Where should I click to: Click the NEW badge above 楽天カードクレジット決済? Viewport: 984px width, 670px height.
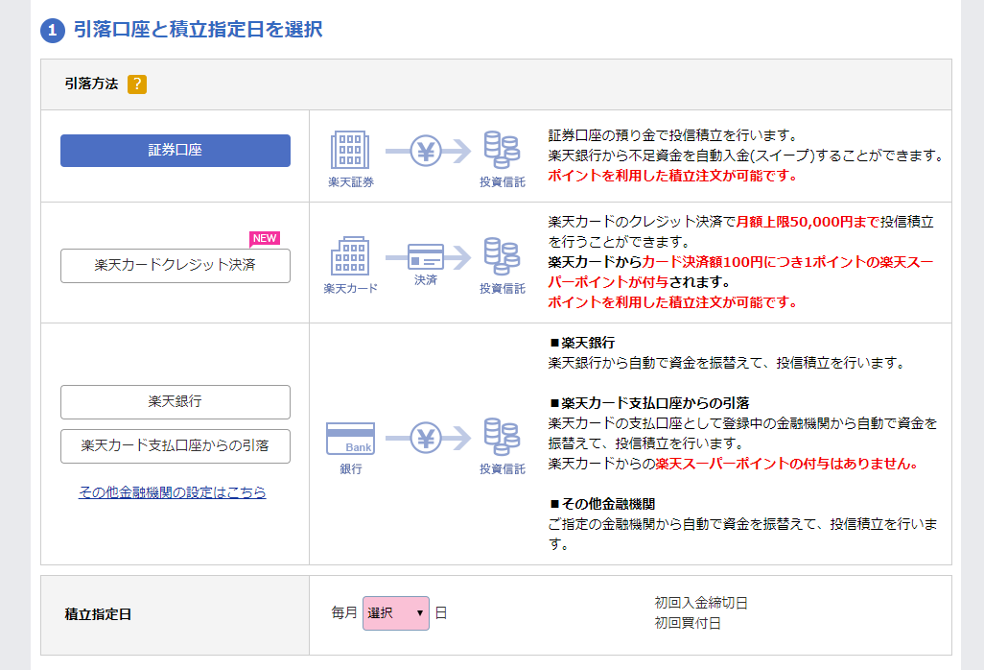pyautogui.click(x=264, y=238)
